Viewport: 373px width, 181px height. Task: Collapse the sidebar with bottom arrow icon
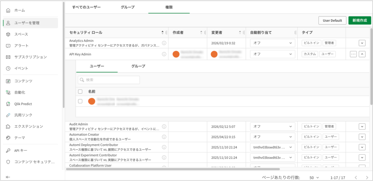tap(8, 177)
